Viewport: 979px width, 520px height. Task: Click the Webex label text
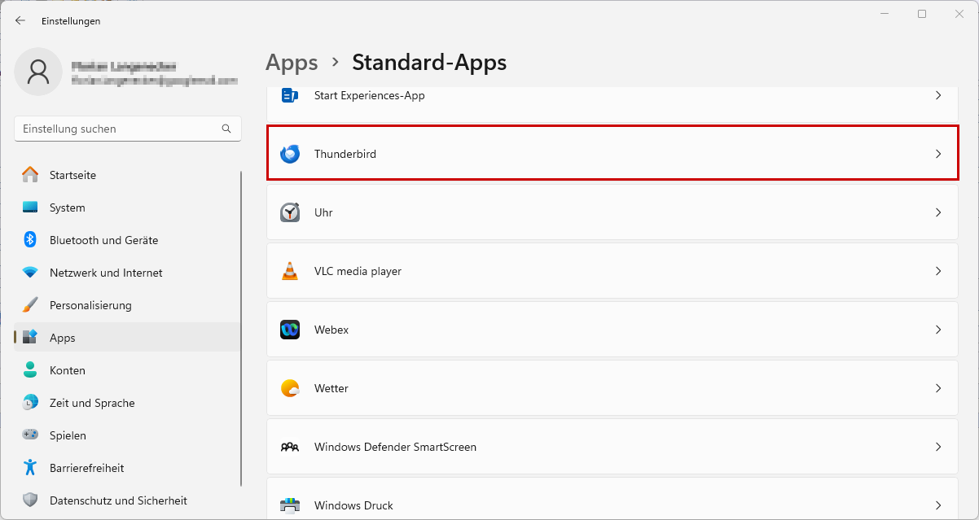pos(331,330)
